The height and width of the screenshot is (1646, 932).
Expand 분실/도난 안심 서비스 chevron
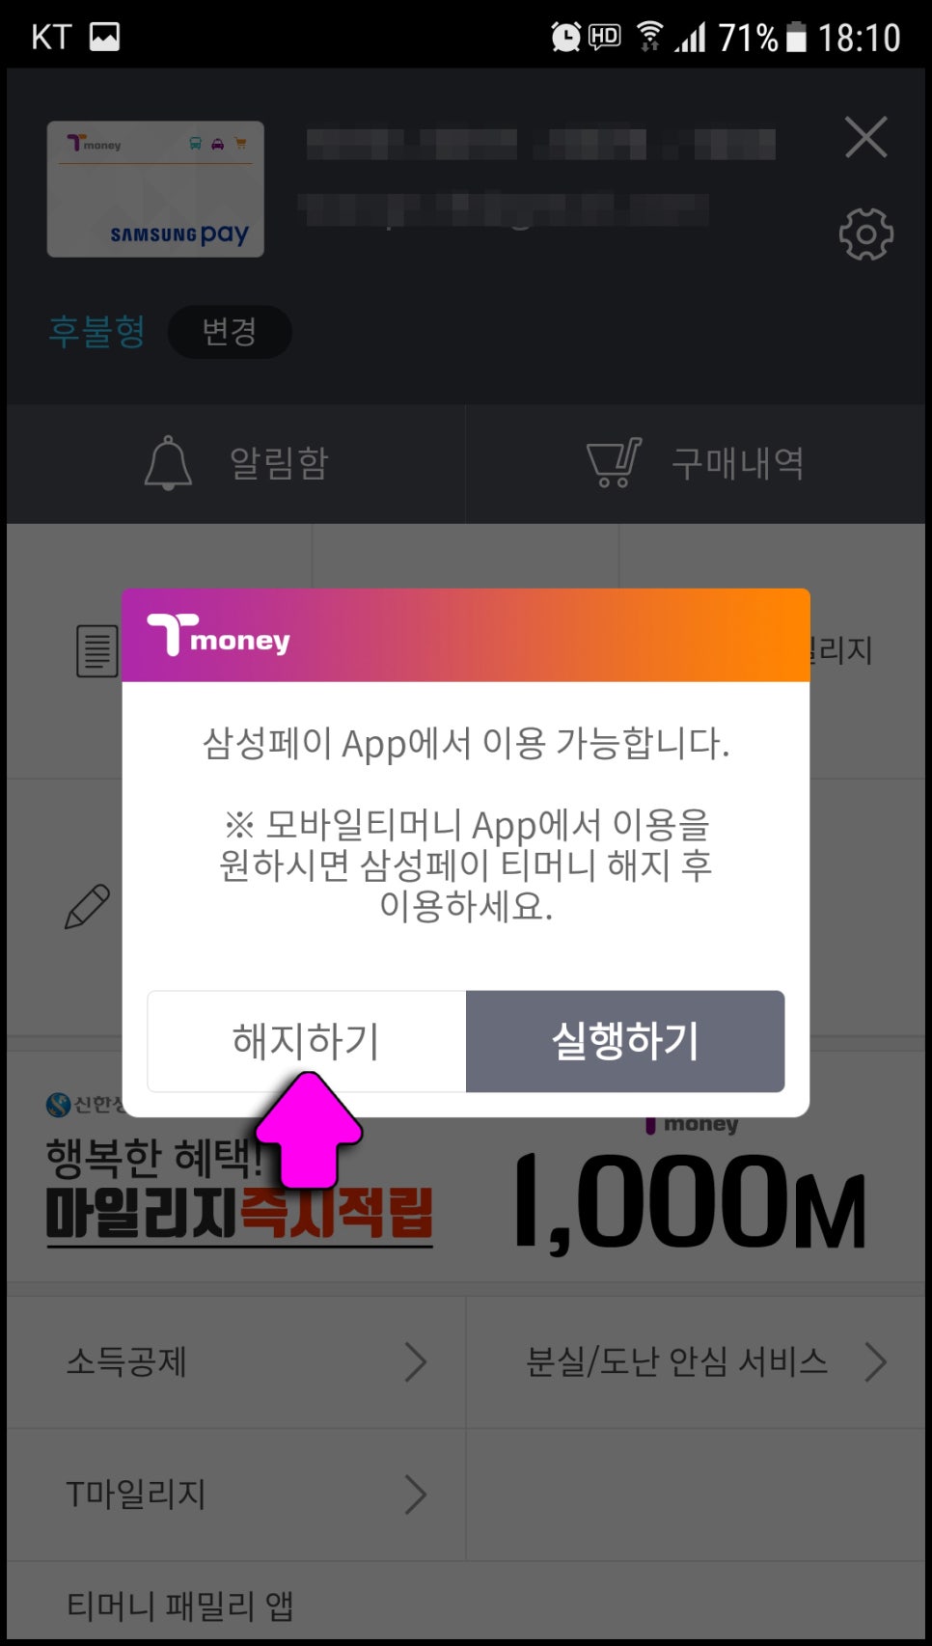[875, 1362]
